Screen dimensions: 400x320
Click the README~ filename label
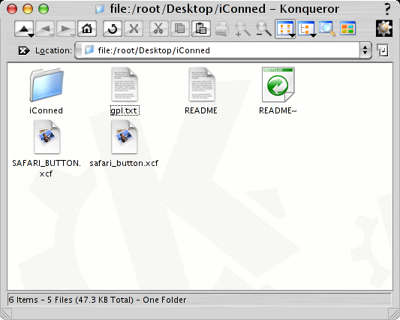pyautogui.click(x=278, y=110)
